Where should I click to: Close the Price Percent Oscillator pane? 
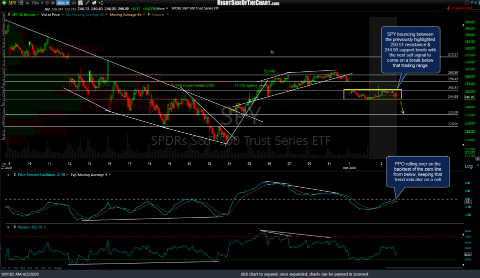8,175
